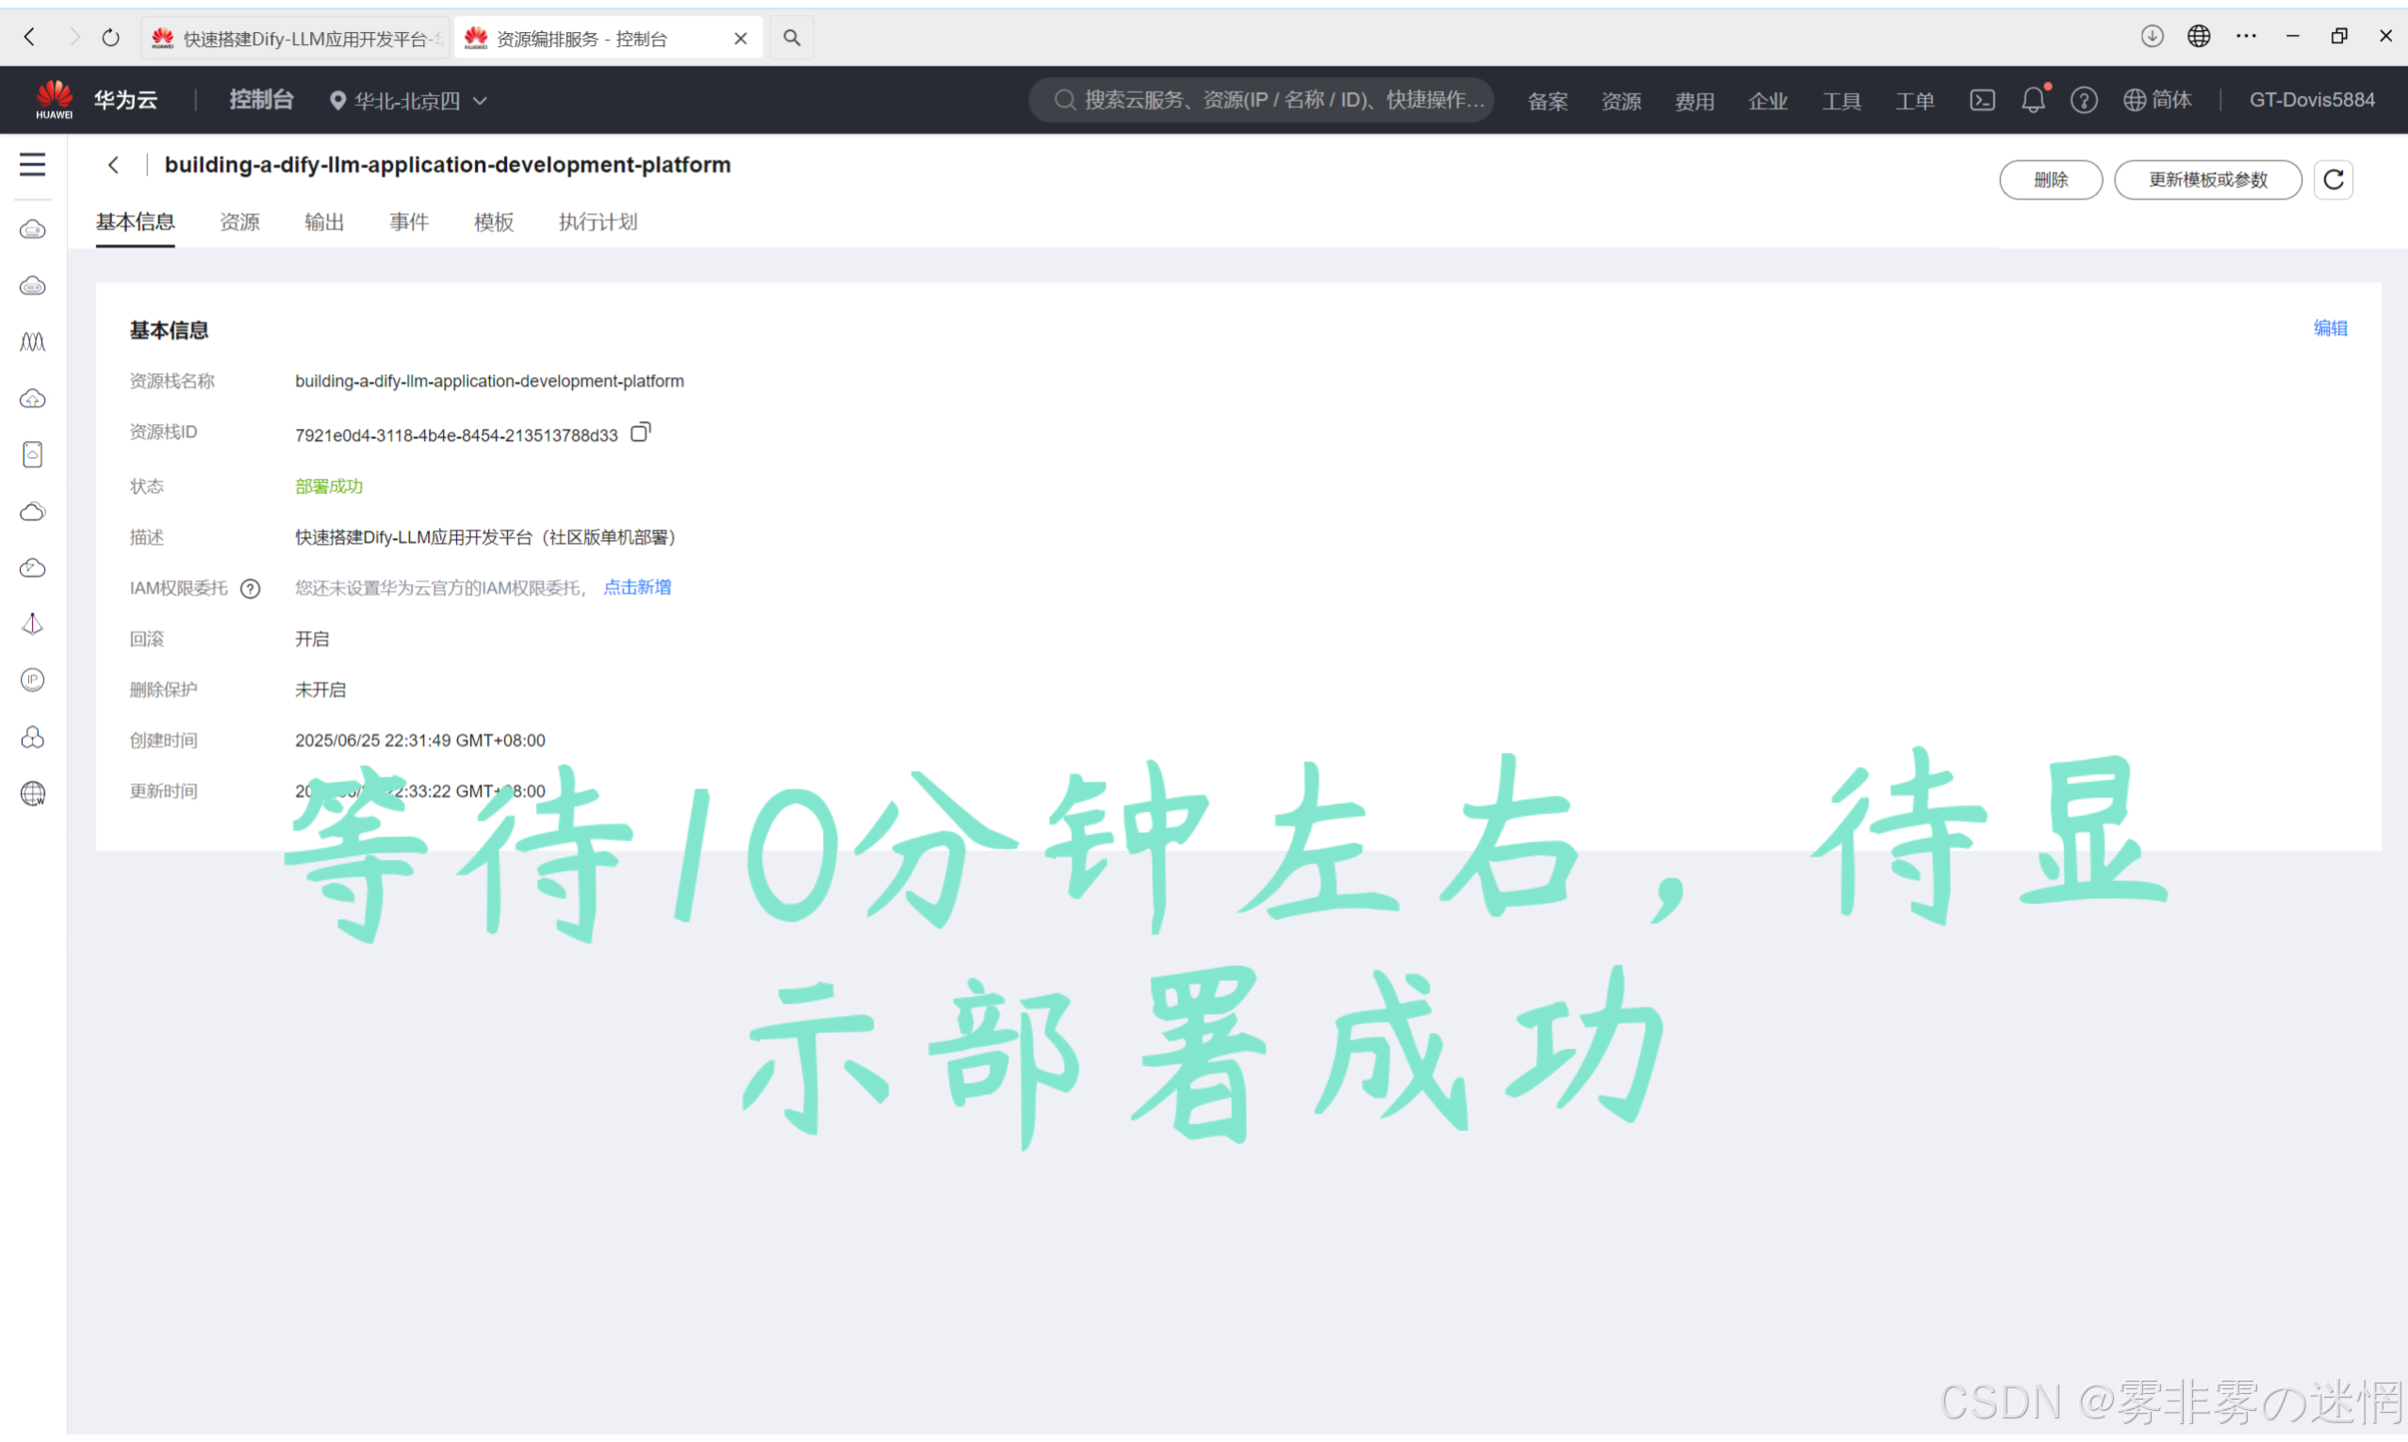Image resolution: width=2408 pixels, height=1442 pixels.
Task: Open the 简体 language selector
Action: (2157, 100)
